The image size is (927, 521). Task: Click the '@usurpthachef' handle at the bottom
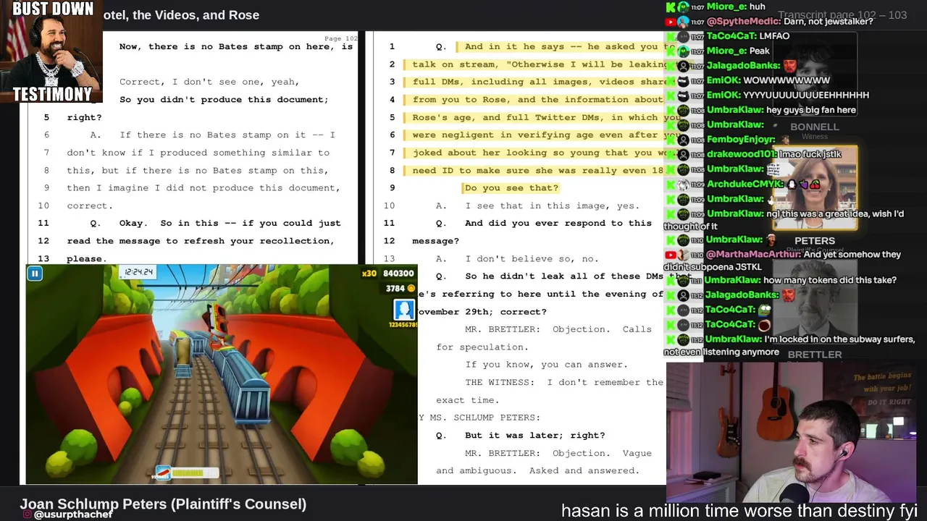coord(72,514)
